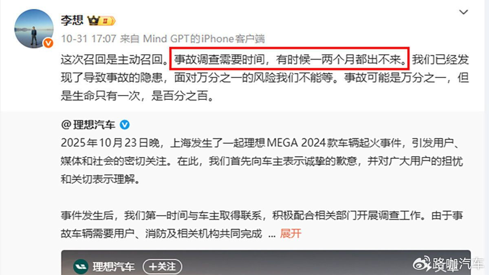Open the embedded video card preview
The width and height of the screenshot is (489, 275).
[266, 262]
